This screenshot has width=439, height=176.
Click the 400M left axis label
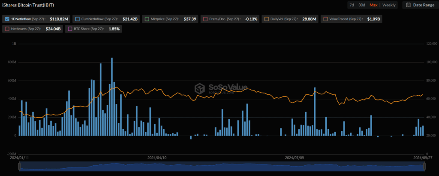pyautogui.click(x=12, y=99)
